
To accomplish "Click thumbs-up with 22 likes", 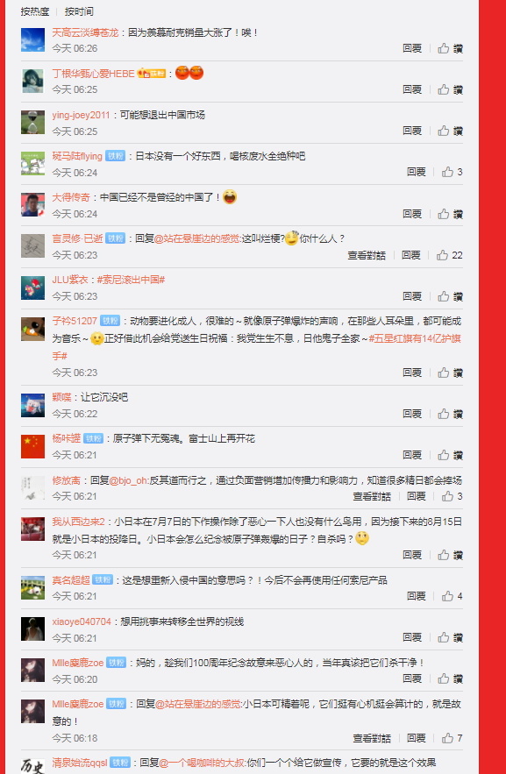I will pos(450,255).
